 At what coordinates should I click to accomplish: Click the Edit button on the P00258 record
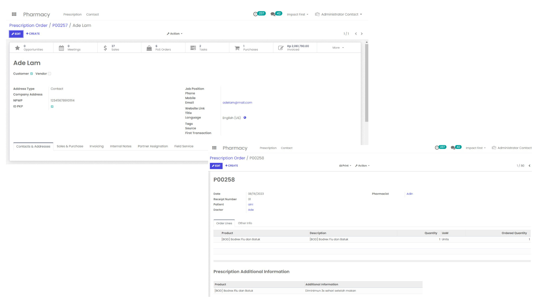click(216, 166)
